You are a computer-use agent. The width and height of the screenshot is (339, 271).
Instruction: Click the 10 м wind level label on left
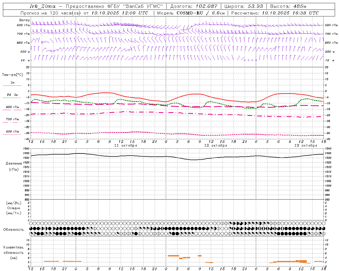pyautogui.click(x=25, y=60)
